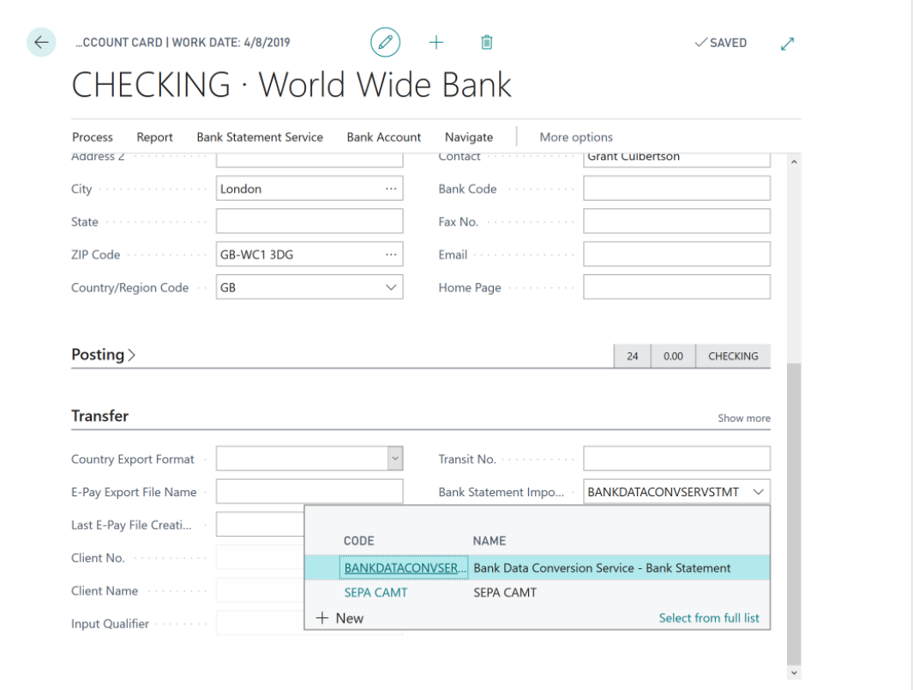Click in the E-Pay Export File Name field
The width and height of the screenshot is (913, 690).
tap(309, 490)
